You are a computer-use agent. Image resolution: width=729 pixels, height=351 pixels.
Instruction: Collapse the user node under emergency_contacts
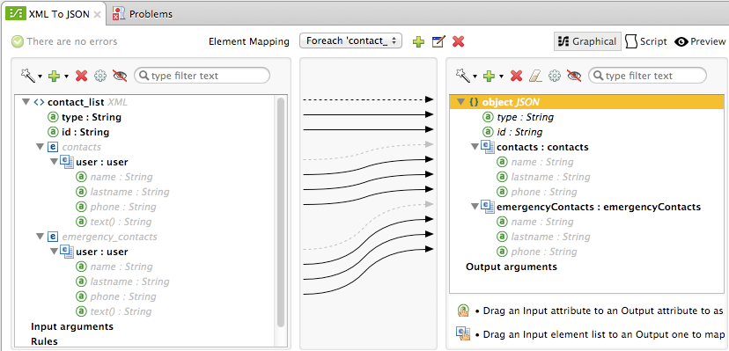coord(54,252)
